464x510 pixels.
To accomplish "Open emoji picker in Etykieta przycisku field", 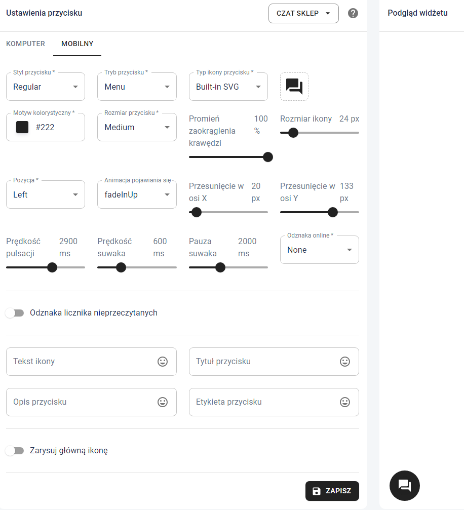I will pyautogui.click(x=345, y=402).
